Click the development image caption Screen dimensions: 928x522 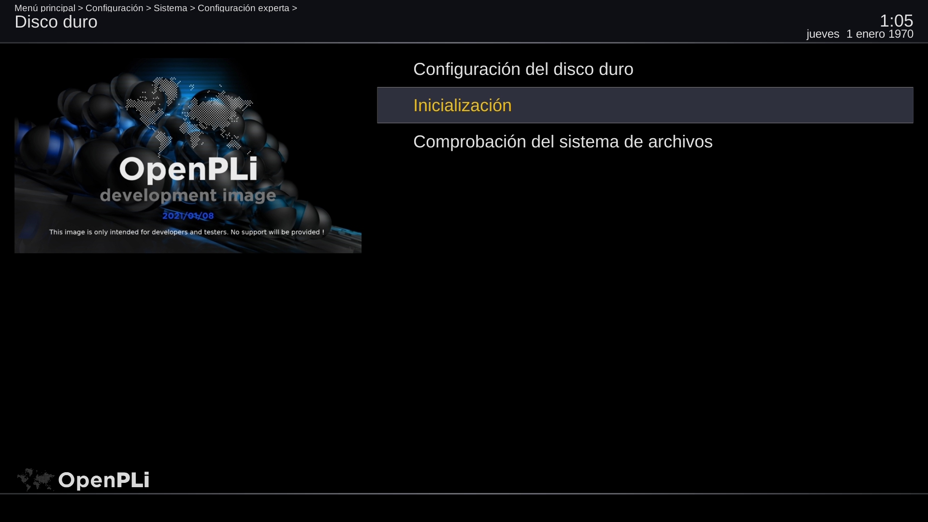click(188, 195)
